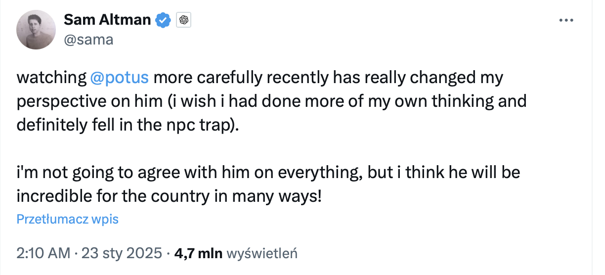Screen dimensions: 605x275
Task: Click the Sam Altman display name
Action: [107, 20]
